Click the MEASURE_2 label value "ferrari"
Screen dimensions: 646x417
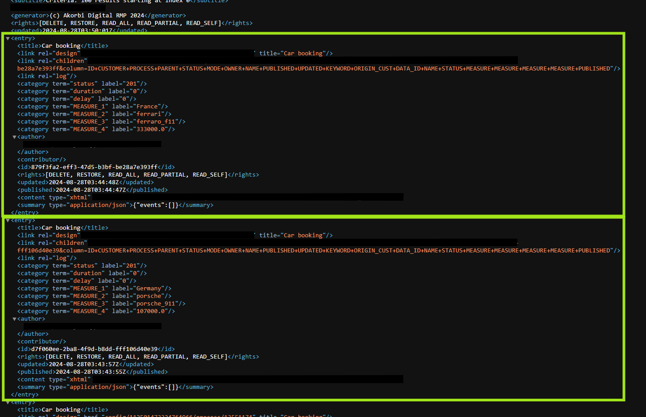click(149, 114)
